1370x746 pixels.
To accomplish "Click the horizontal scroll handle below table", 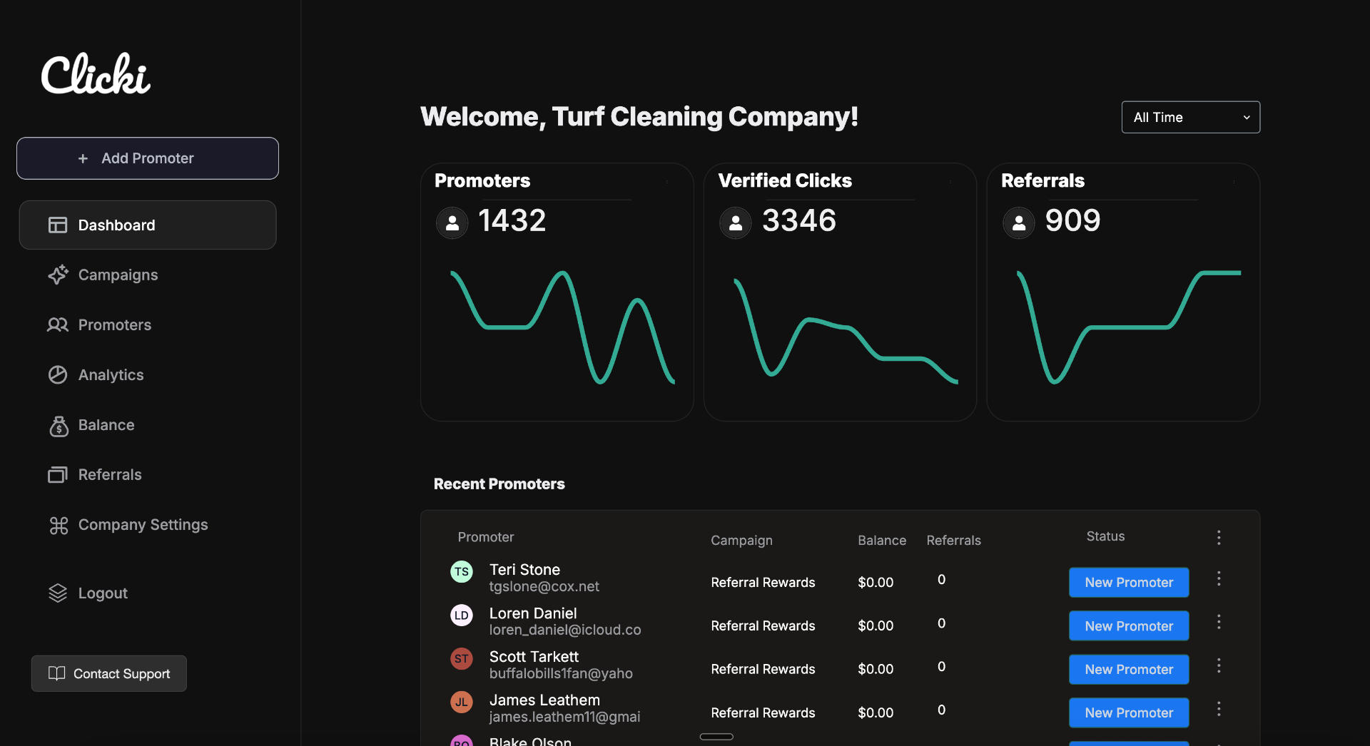I will [x=716, y=737].
